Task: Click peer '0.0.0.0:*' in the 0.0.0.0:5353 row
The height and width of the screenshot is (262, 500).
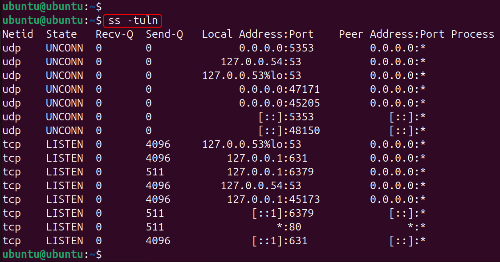Action: 398,48
